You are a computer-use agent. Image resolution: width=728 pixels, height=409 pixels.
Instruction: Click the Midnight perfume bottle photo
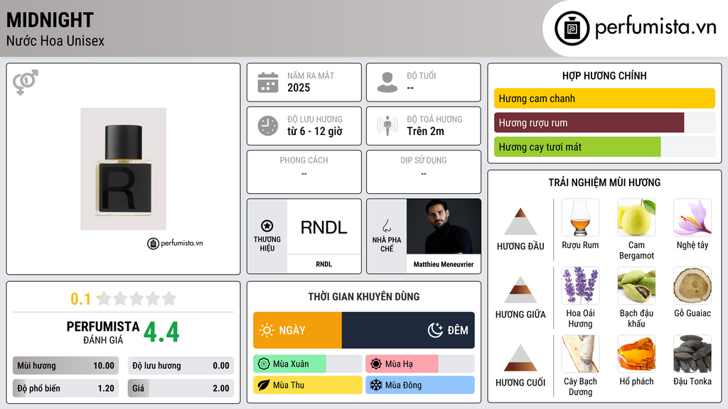124,169
